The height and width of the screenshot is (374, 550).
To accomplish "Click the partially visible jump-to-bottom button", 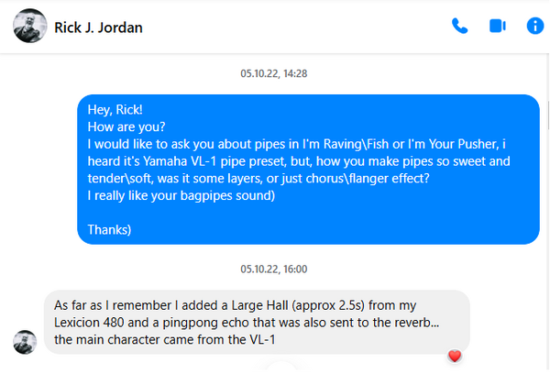I will 280,367.
